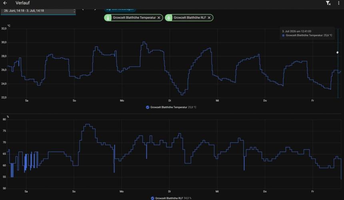Click the Fr label on the temperature axis
Image resolution: width=344 pixels, height=200 pixels.
coord(313,101)
